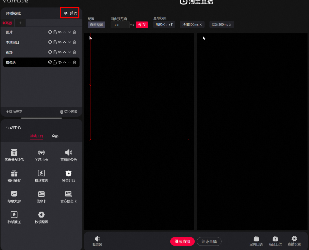Open the 绿幕大屏 green screen tool
Screen dimensions: 309x250
[14, 196]
